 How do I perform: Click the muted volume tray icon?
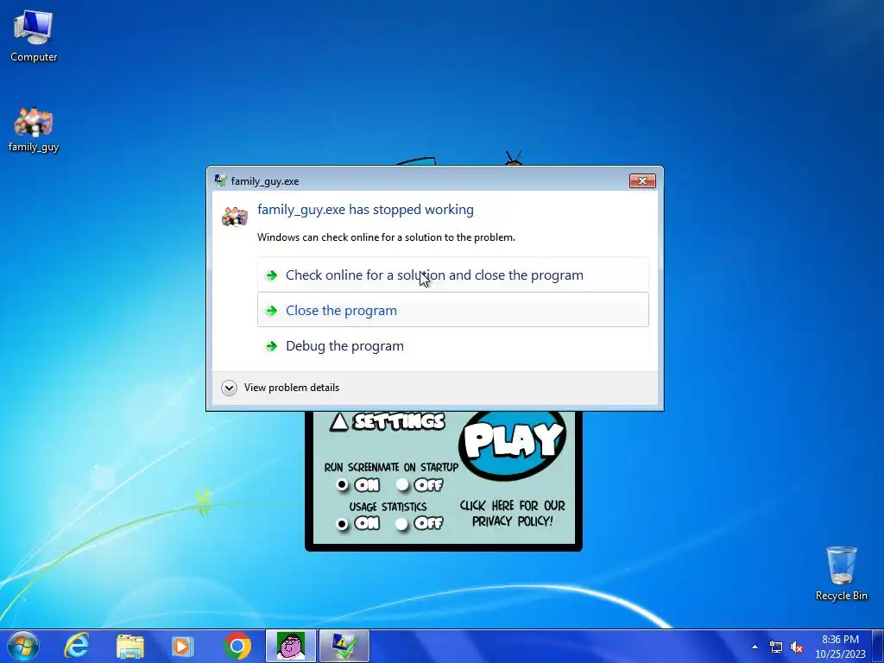click(x=797, y=647)
